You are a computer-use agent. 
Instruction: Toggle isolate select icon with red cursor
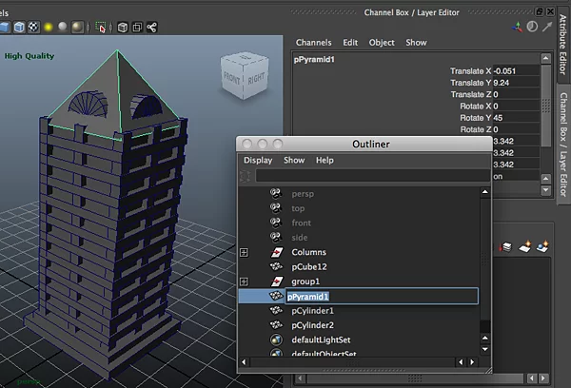[101, 28]
